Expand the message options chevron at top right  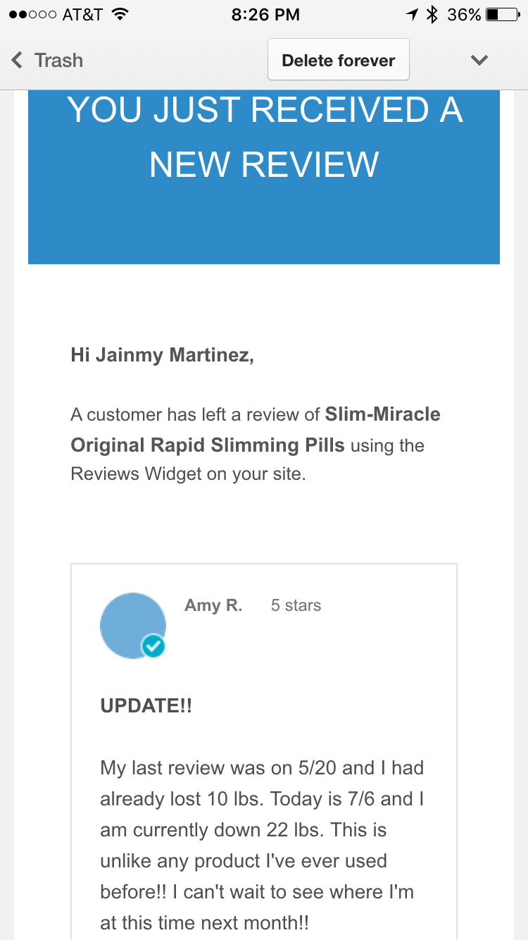(x=479, y=60)
